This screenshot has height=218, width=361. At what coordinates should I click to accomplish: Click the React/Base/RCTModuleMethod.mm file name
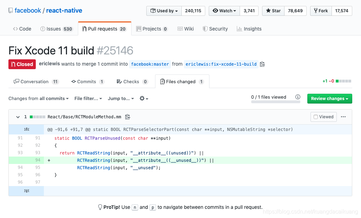coord(84,117)
